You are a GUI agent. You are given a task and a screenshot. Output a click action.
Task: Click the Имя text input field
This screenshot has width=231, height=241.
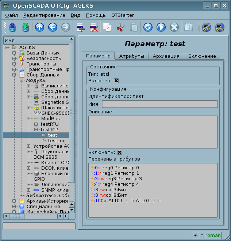pos(159,104)
